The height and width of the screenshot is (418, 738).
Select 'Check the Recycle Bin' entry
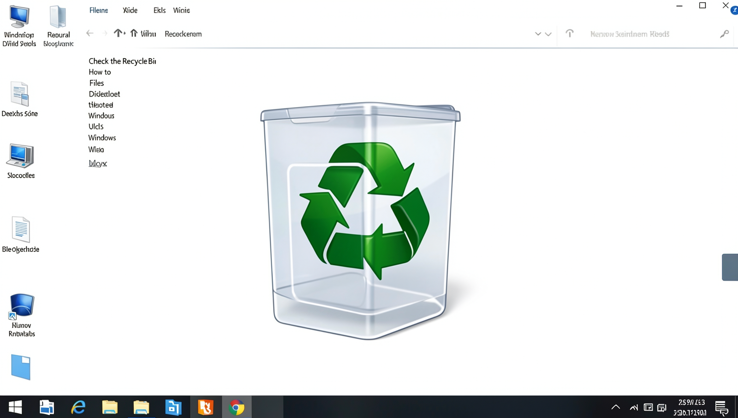(x=122, y=61)
